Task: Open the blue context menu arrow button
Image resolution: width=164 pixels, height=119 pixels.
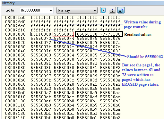Action: [103, 10]
